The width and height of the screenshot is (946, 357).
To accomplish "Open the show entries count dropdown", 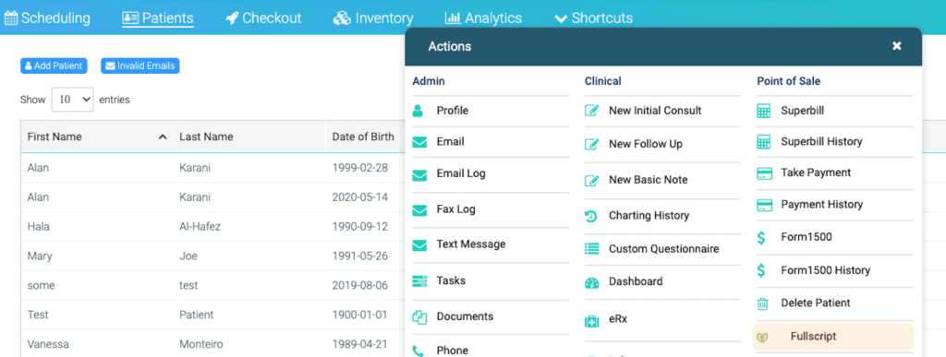I will pos(72,100).
